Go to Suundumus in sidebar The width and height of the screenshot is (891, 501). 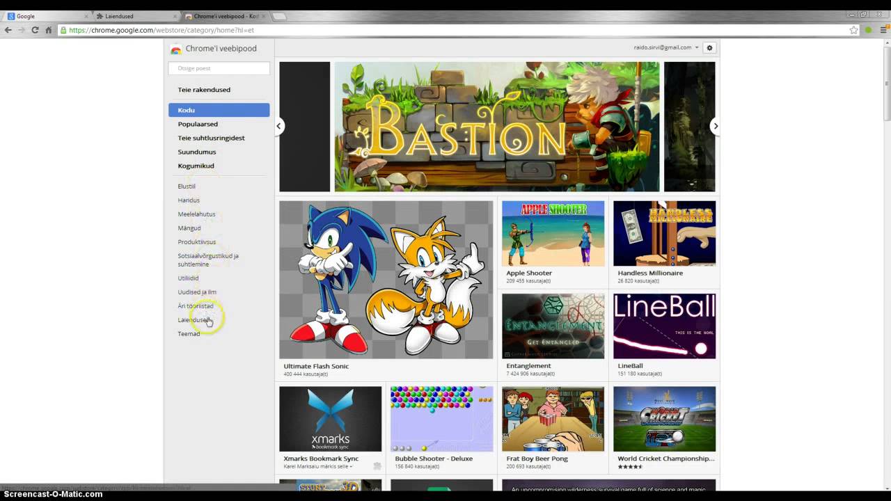point(197,152)
